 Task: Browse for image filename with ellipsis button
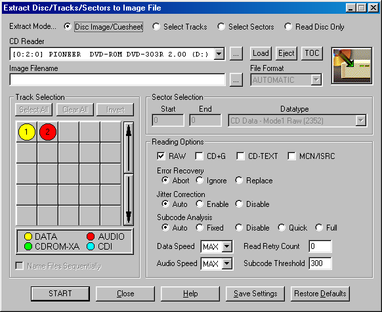pyautogui.click(x=236, y=79)
